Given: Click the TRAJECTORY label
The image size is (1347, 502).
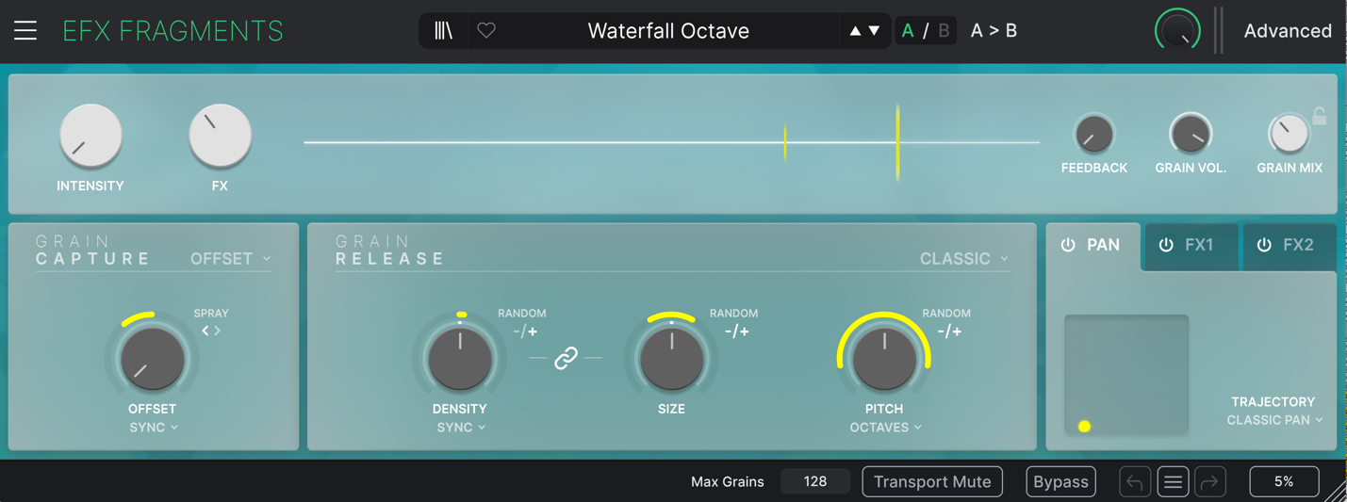Looking at the screenshot, I should (1273, 401).
